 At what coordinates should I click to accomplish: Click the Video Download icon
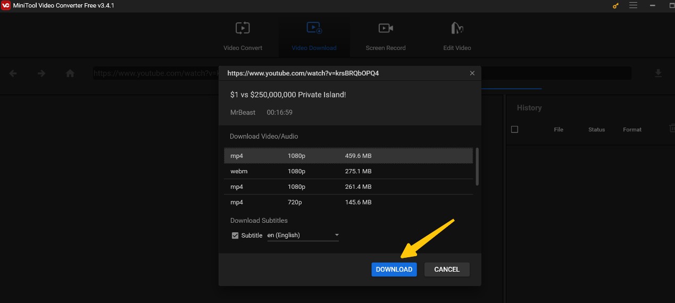[314, 28]
